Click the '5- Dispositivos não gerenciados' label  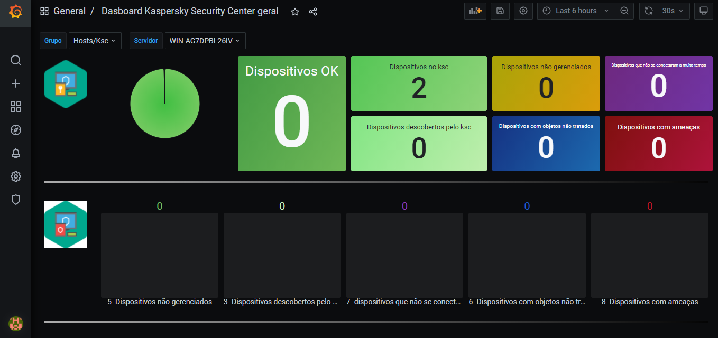pyautogui.click(x=160, y=302)
